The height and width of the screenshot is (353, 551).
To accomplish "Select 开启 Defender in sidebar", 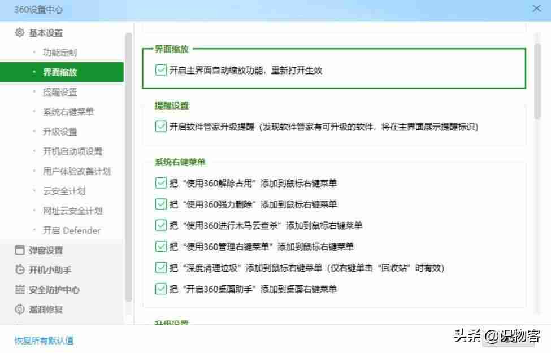I will [x=72, y=230].
